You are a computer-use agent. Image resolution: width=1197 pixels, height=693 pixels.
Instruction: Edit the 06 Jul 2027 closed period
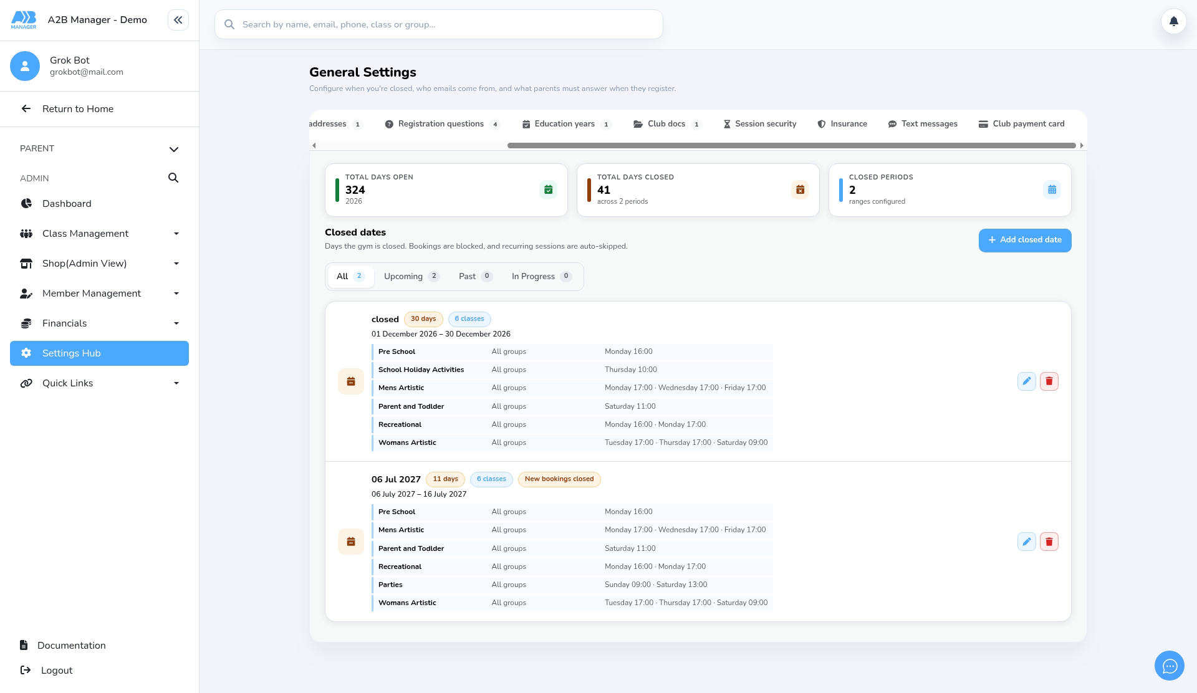(1026, 542)
